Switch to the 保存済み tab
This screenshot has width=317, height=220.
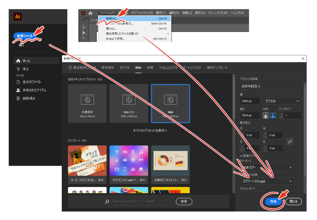pos(108,68)
